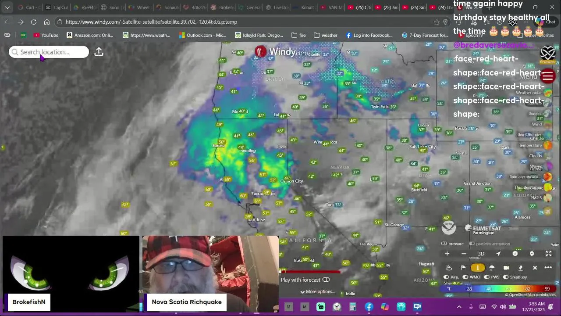Open the Idleyld Park, Oregon bookmark
Image resolution: width=561 pixels, height=316 pixels.
coord(259,35)
